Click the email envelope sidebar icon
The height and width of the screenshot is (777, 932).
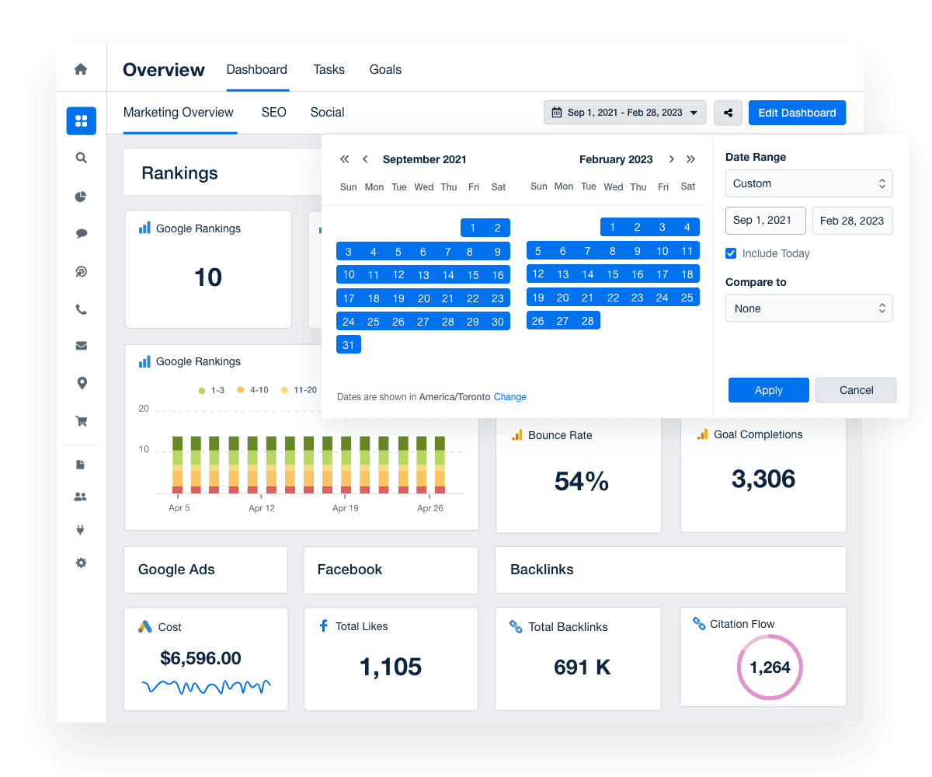pyautogui.click(x=81, y=346)
